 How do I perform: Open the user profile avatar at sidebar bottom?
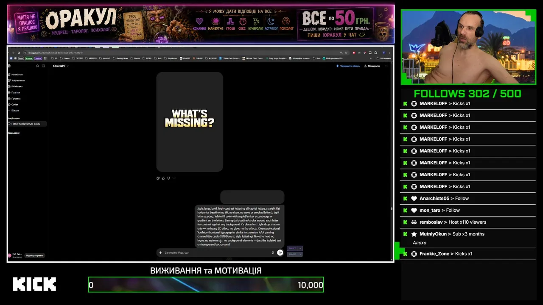click(9, 255)
